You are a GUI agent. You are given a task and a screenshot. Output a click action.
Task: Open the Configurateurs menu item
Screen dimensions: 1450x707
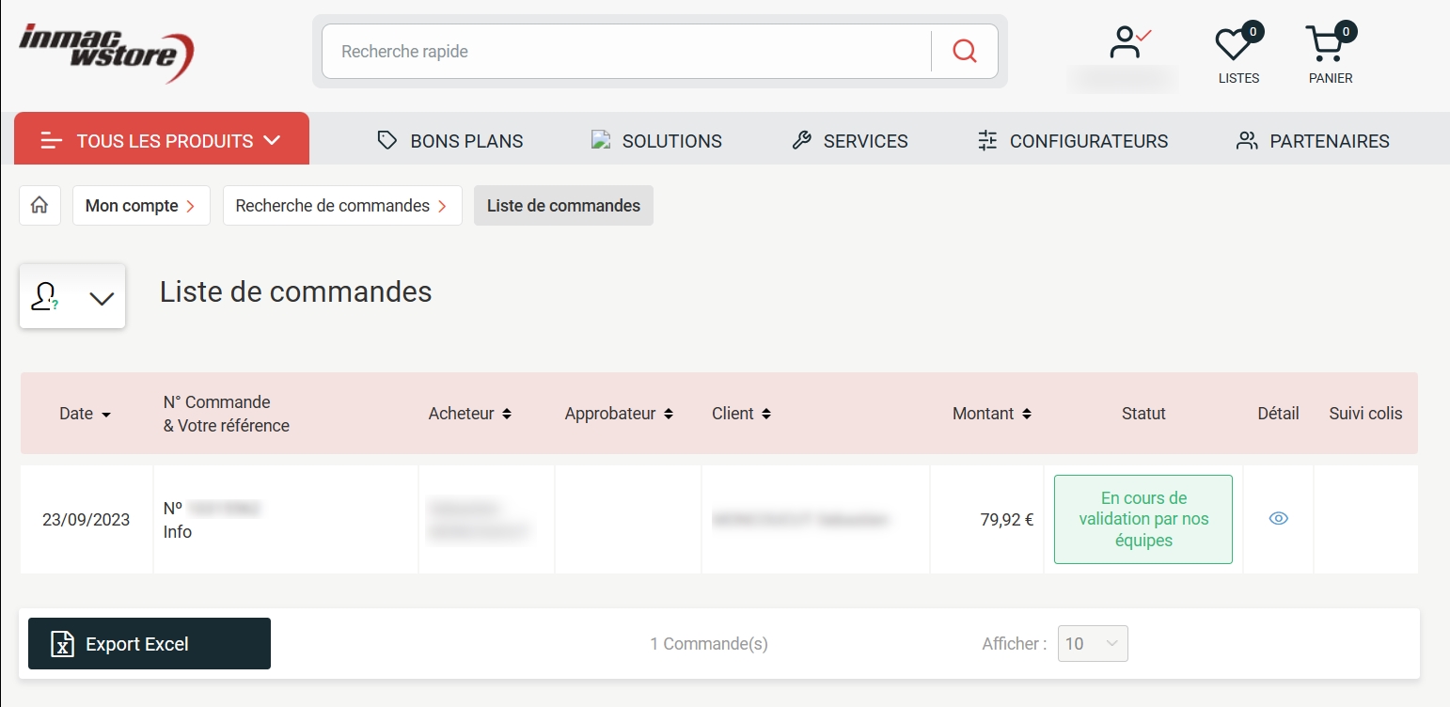(x=1072, y=141)
